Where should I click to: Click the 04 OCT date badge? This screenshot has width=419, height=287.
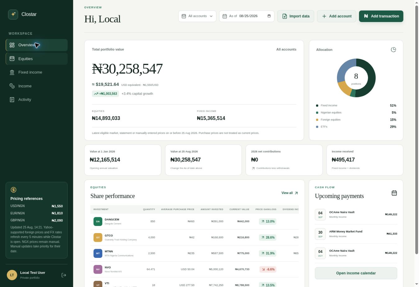click(320, 253)
